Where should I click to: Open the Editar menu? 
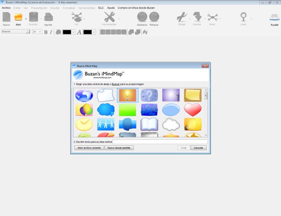[17, 8]
